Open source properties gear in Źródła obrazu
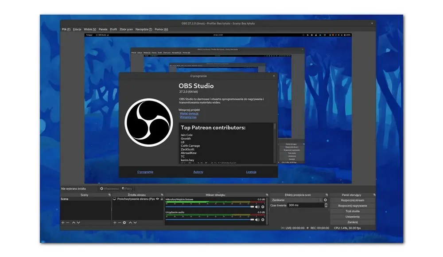 (124, 223)
